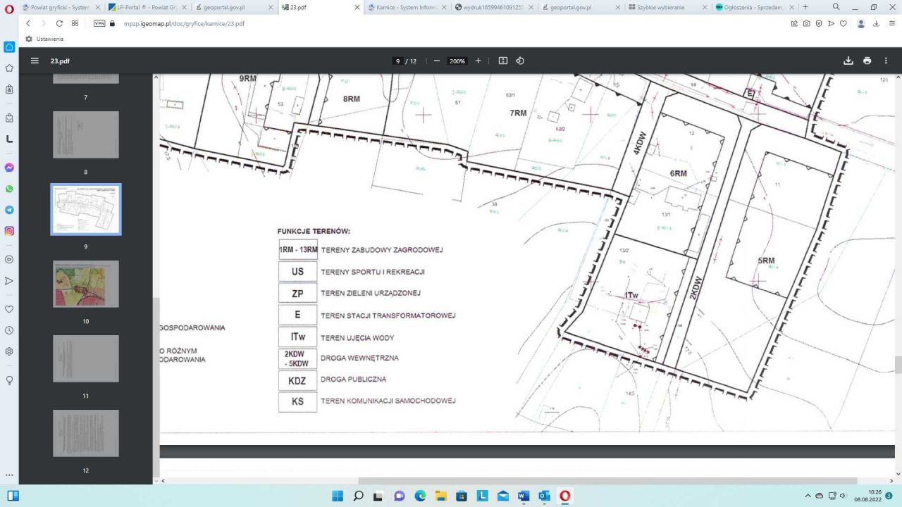The width and height of the screenshot is (902, 507).
Task: Show hidden system tray icons
Action: 808,496
